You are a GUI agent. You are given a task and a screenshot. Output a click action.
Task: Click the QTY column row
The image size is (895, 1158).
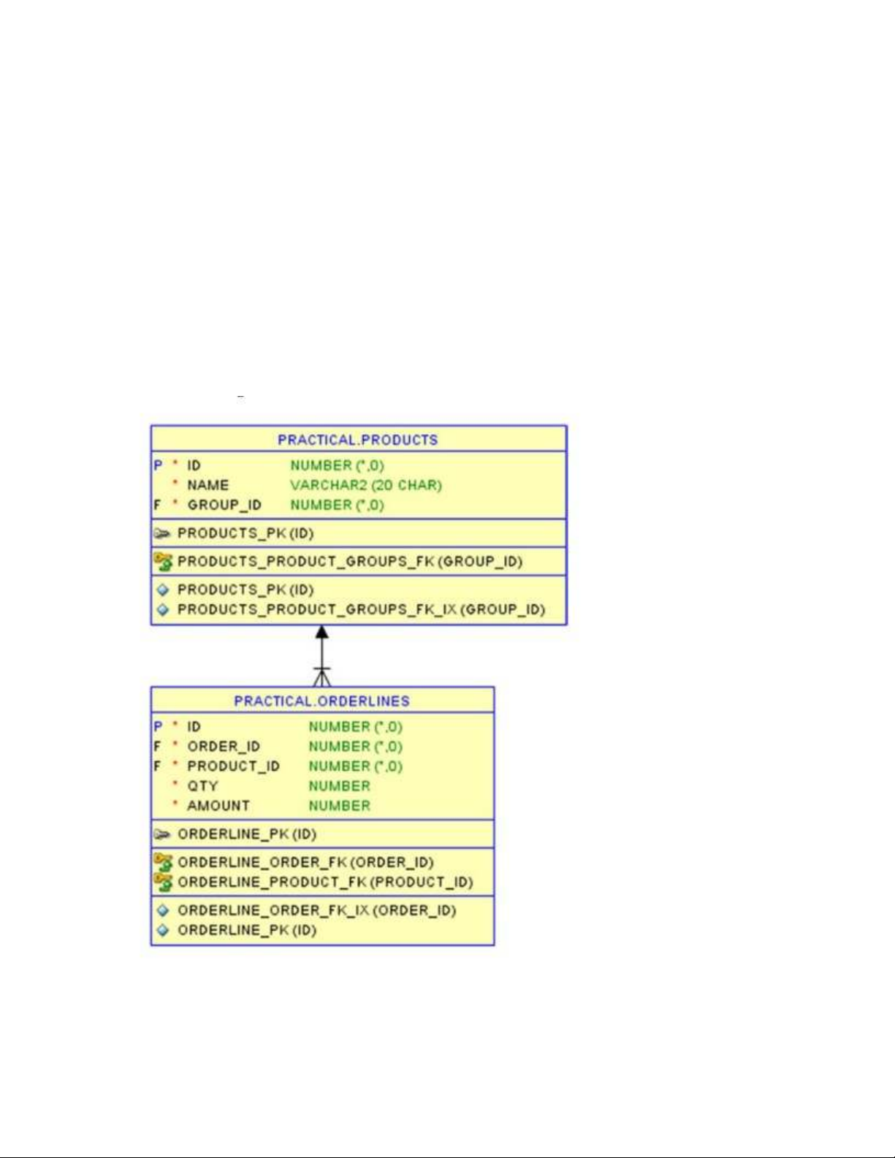click(x=202, y=786)
